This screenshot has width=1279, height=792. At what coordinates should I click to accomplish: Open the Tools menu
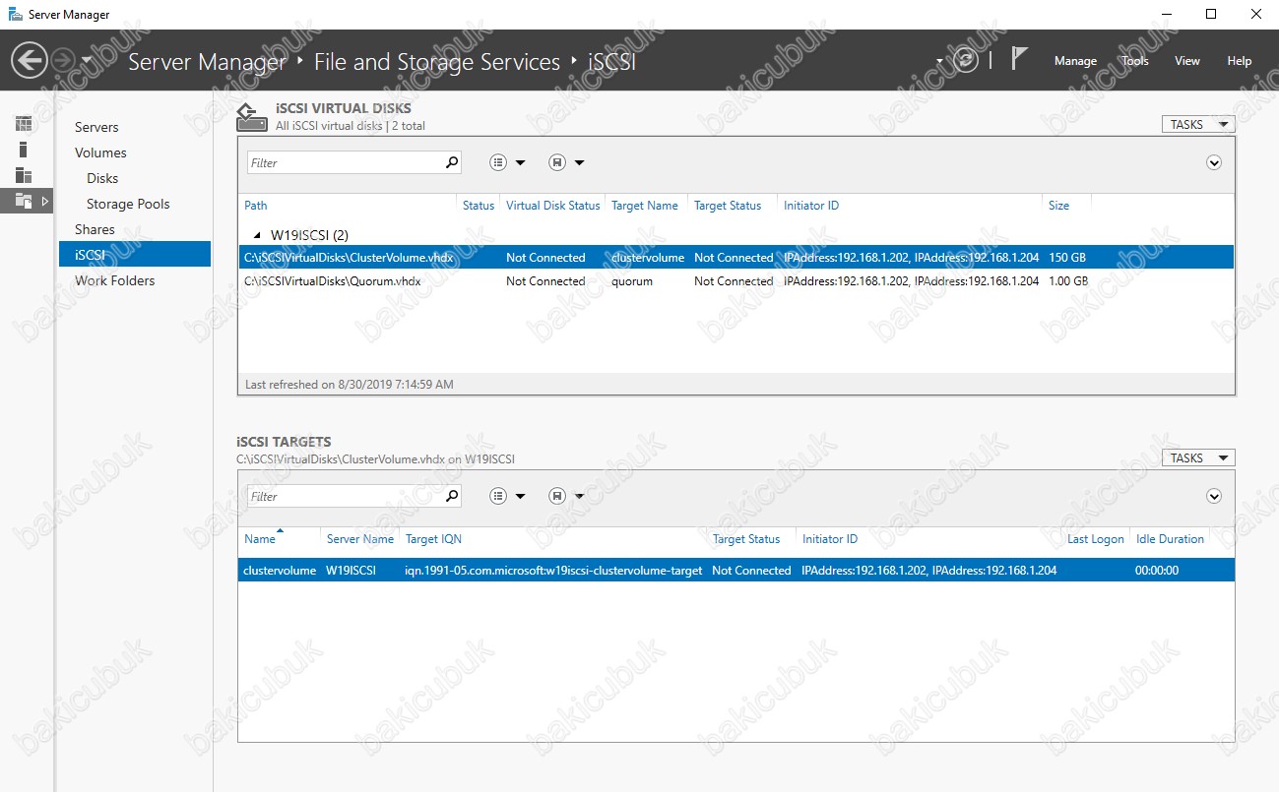1135,61
